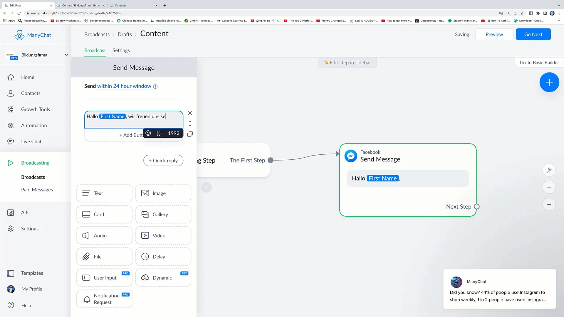Open the Apps bookmarks shortcut

coord(9,21)
